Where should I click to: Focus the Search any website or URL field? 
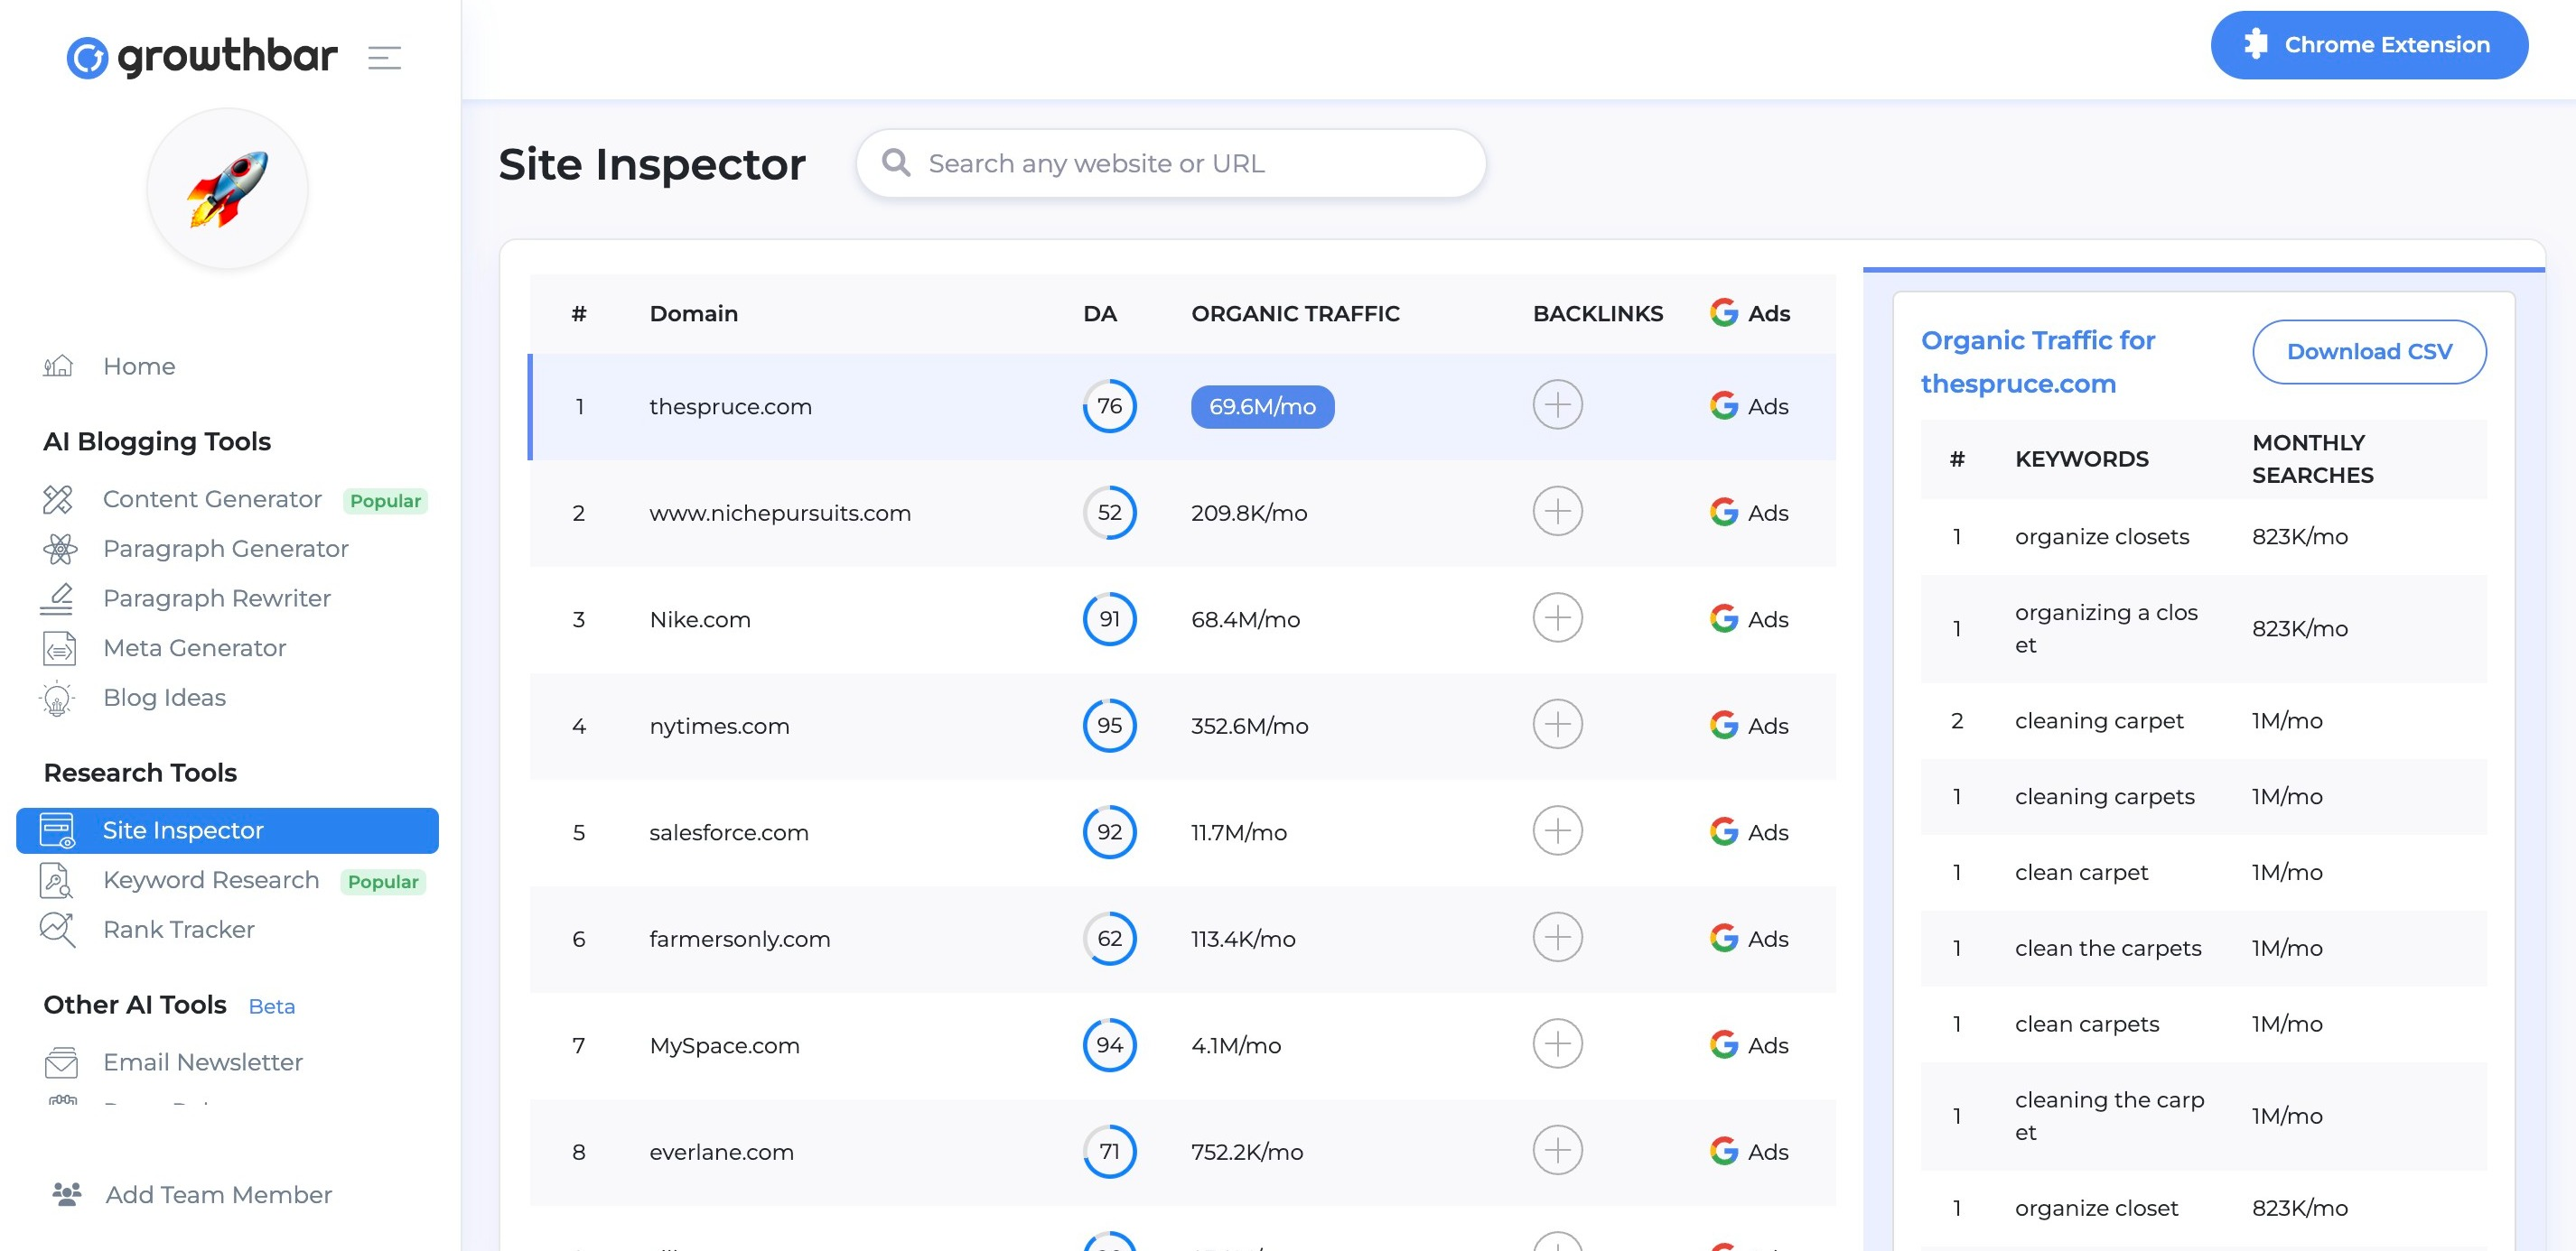[1171, 164]
